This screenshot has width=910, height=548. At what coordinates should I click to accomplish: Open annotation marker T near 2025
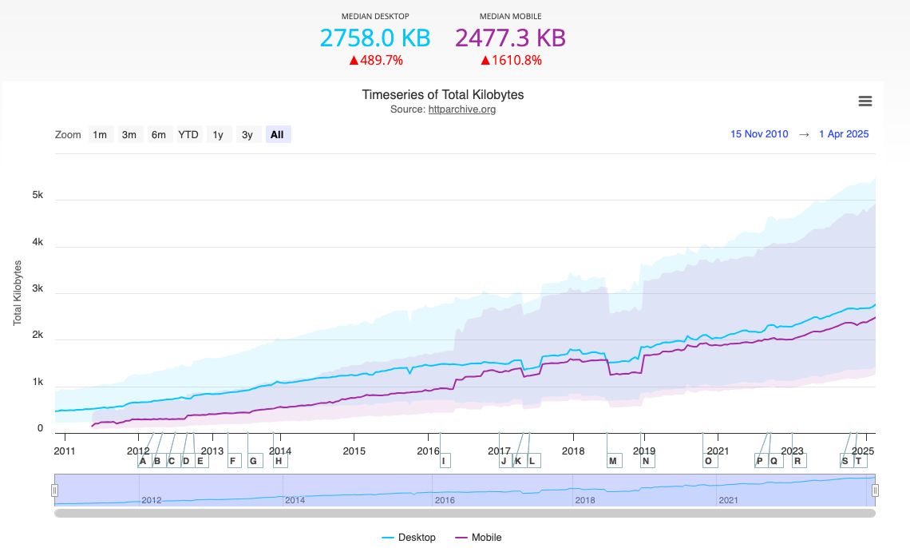coord(857,460)
